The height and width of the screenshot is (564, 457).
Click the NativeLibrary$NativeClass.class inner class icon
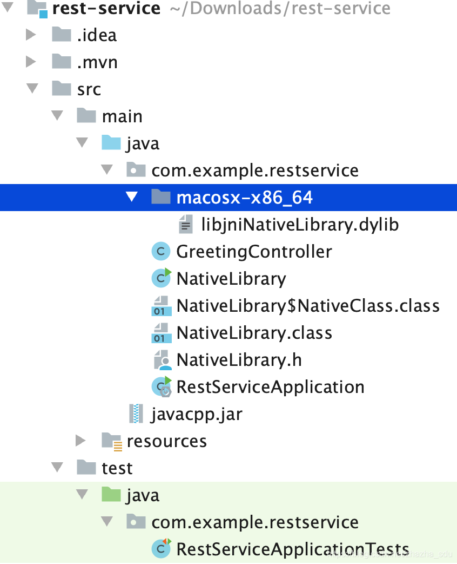(160, 305)
